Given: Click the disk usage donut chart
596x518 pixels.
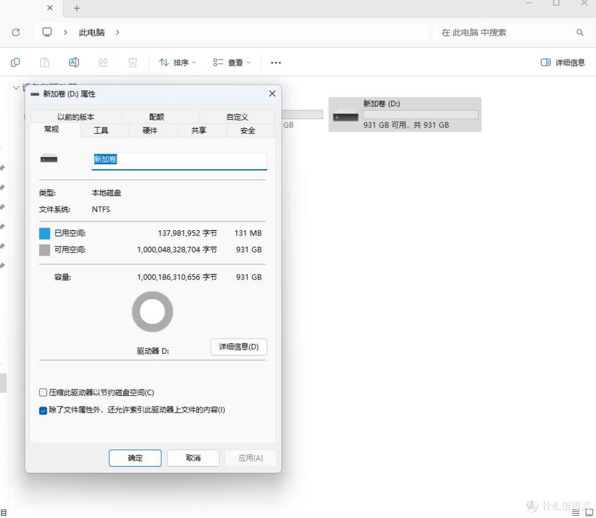Looking at the screenshot, I should [x=152, y=311].
